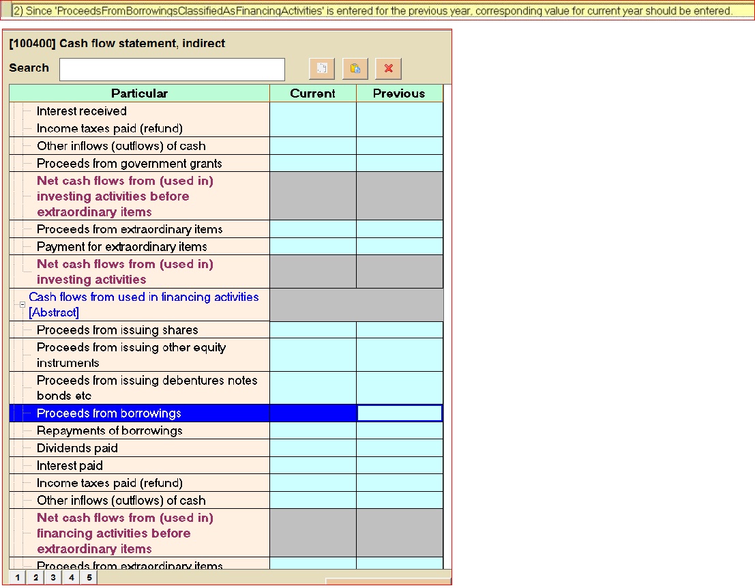This screenshot has height=588, width=755.
Task: Click the validation message about ProceedsFromBorrowings
Action: [x=377, y=11]
